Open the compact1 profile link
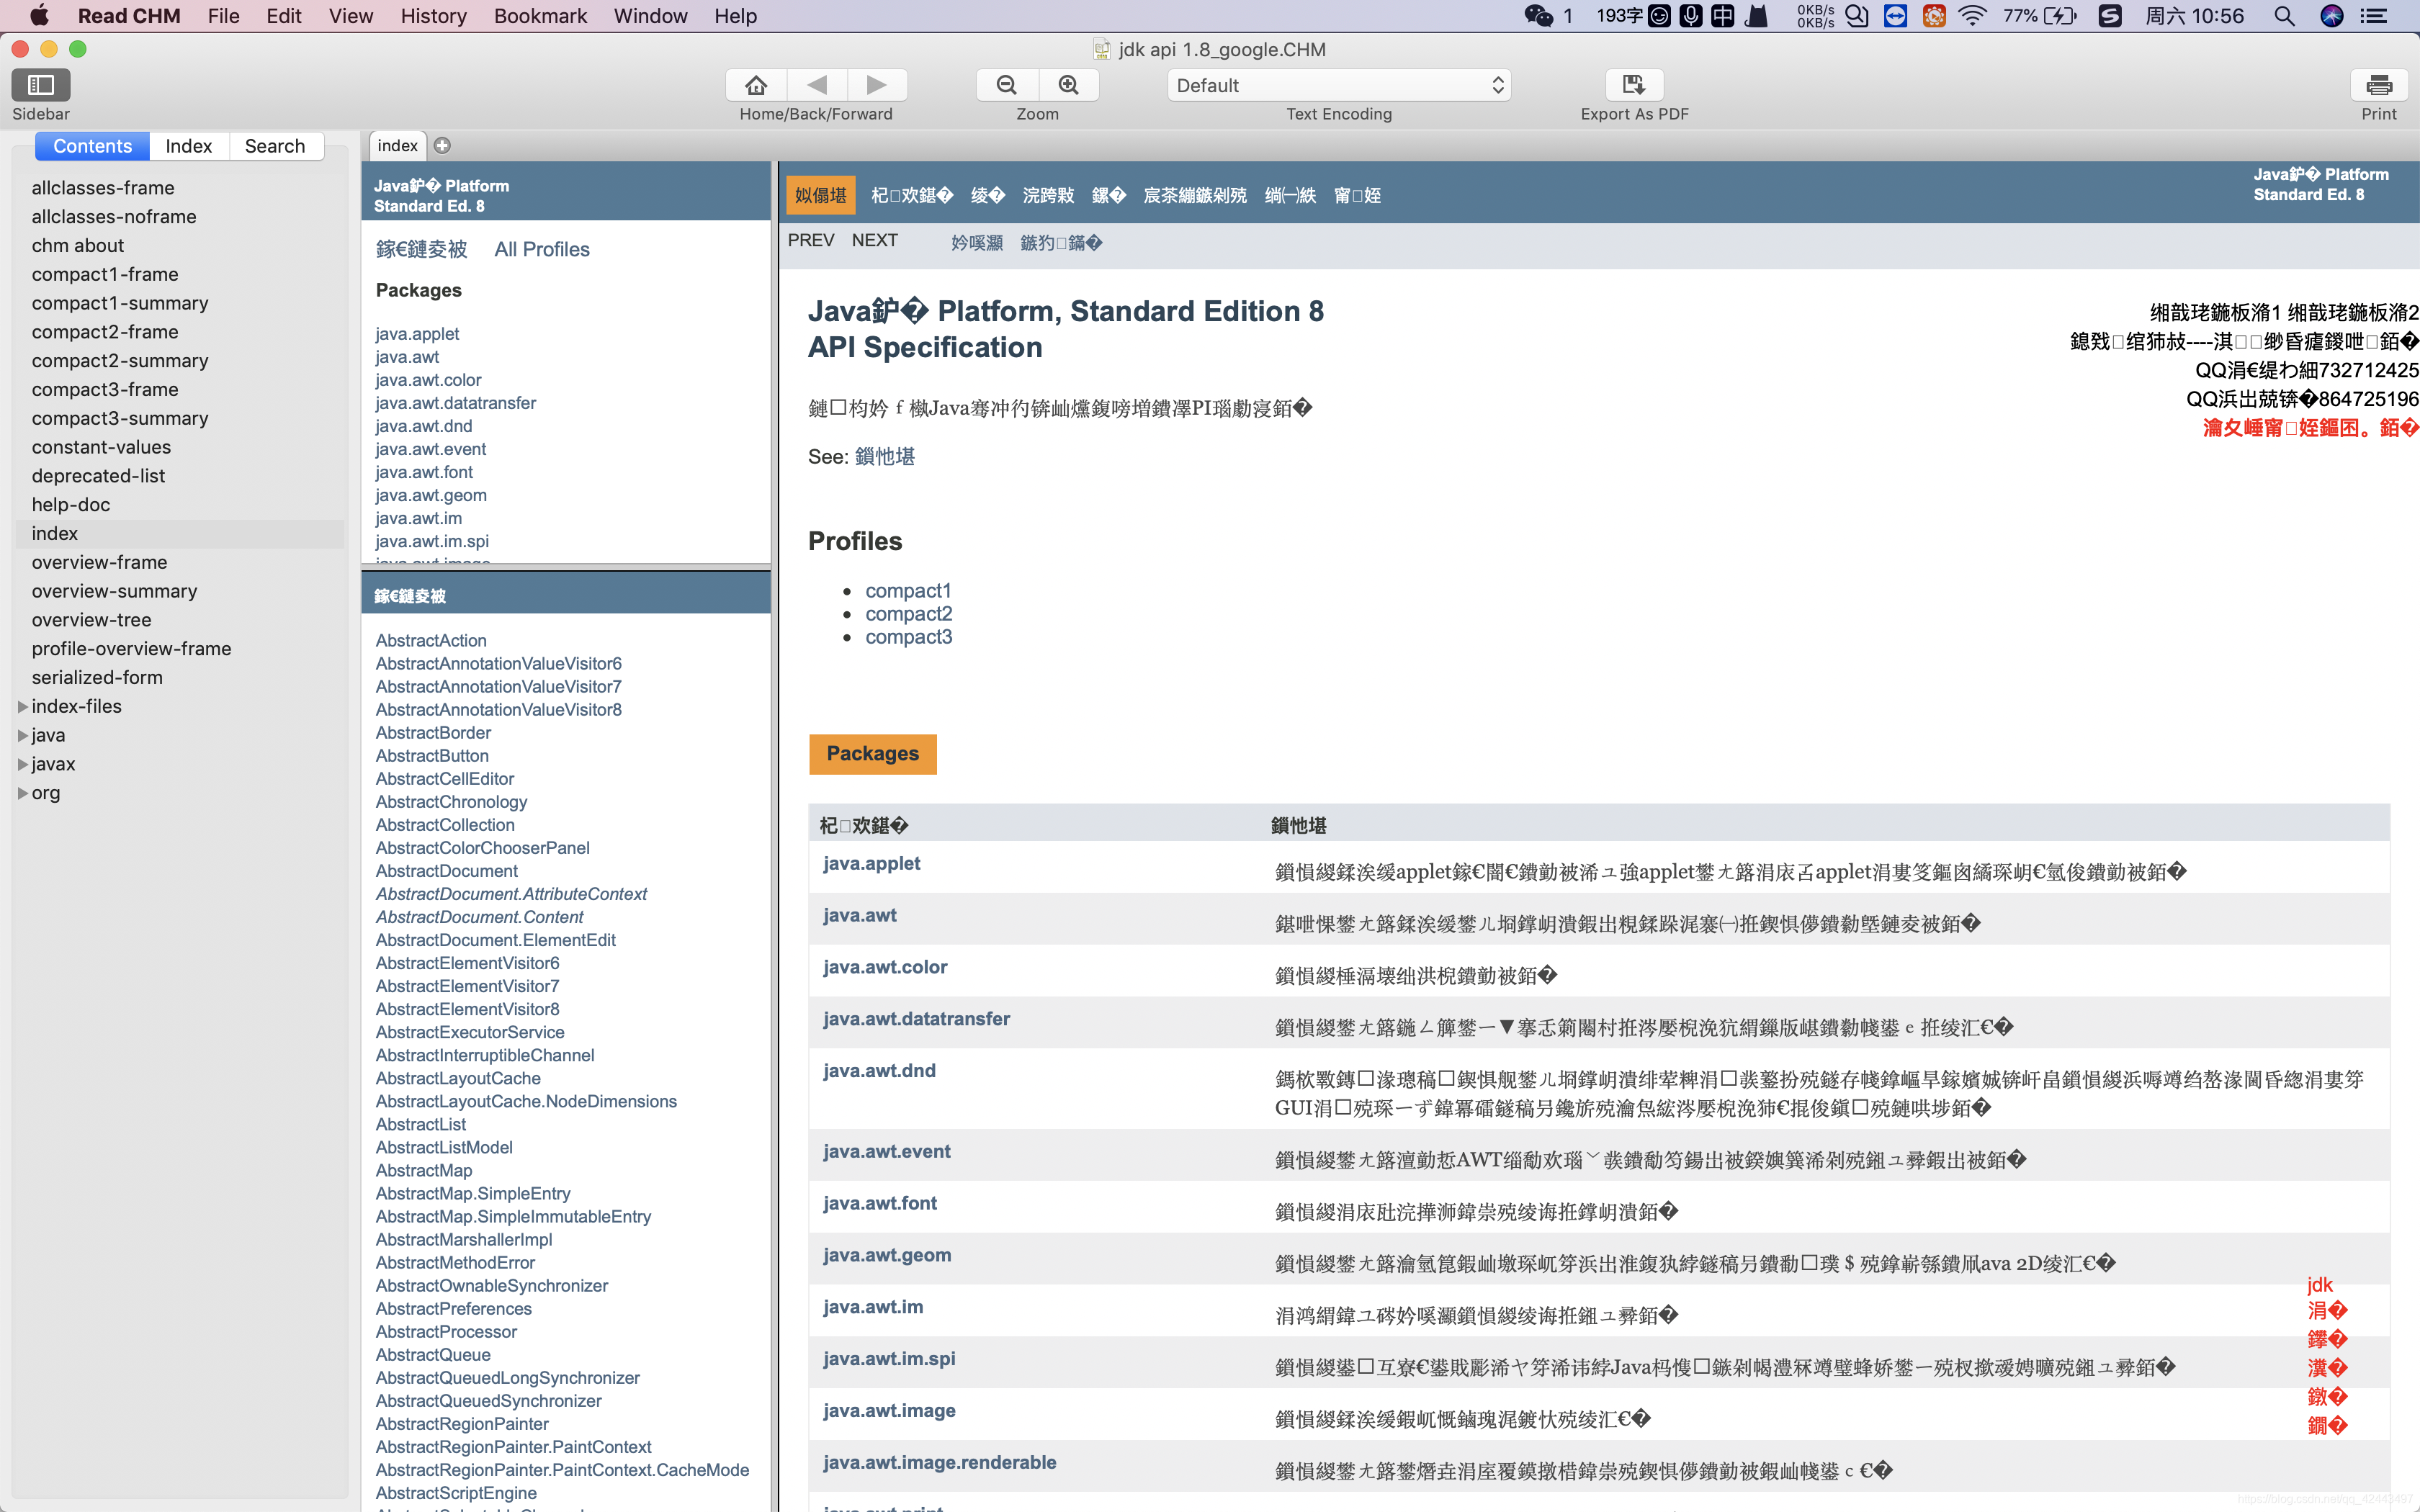Viewport: 2420px width, 1512px height. [x=908, y=591]
